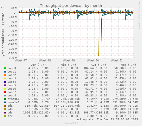Select the 'nvme0n1' device label
Viewport: 142px width, 126px height.
[x=13, y=99]
